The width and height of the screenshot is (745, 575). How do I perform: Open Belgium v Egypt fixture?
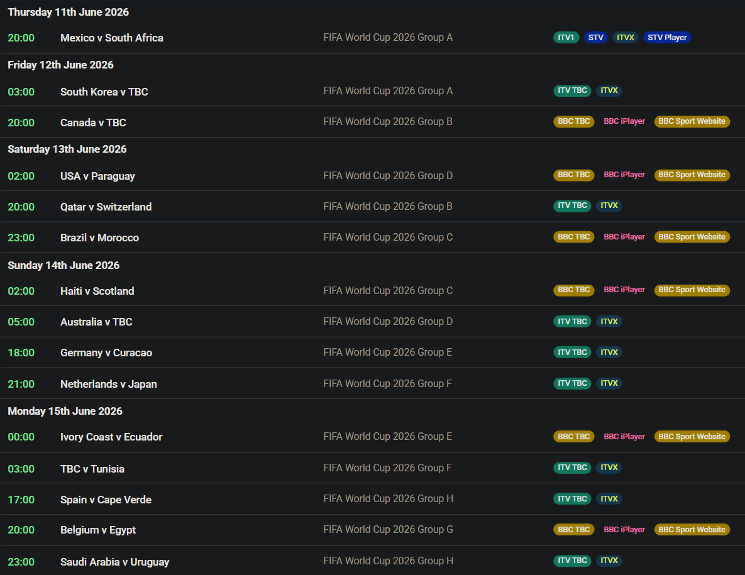click(98, 530)
